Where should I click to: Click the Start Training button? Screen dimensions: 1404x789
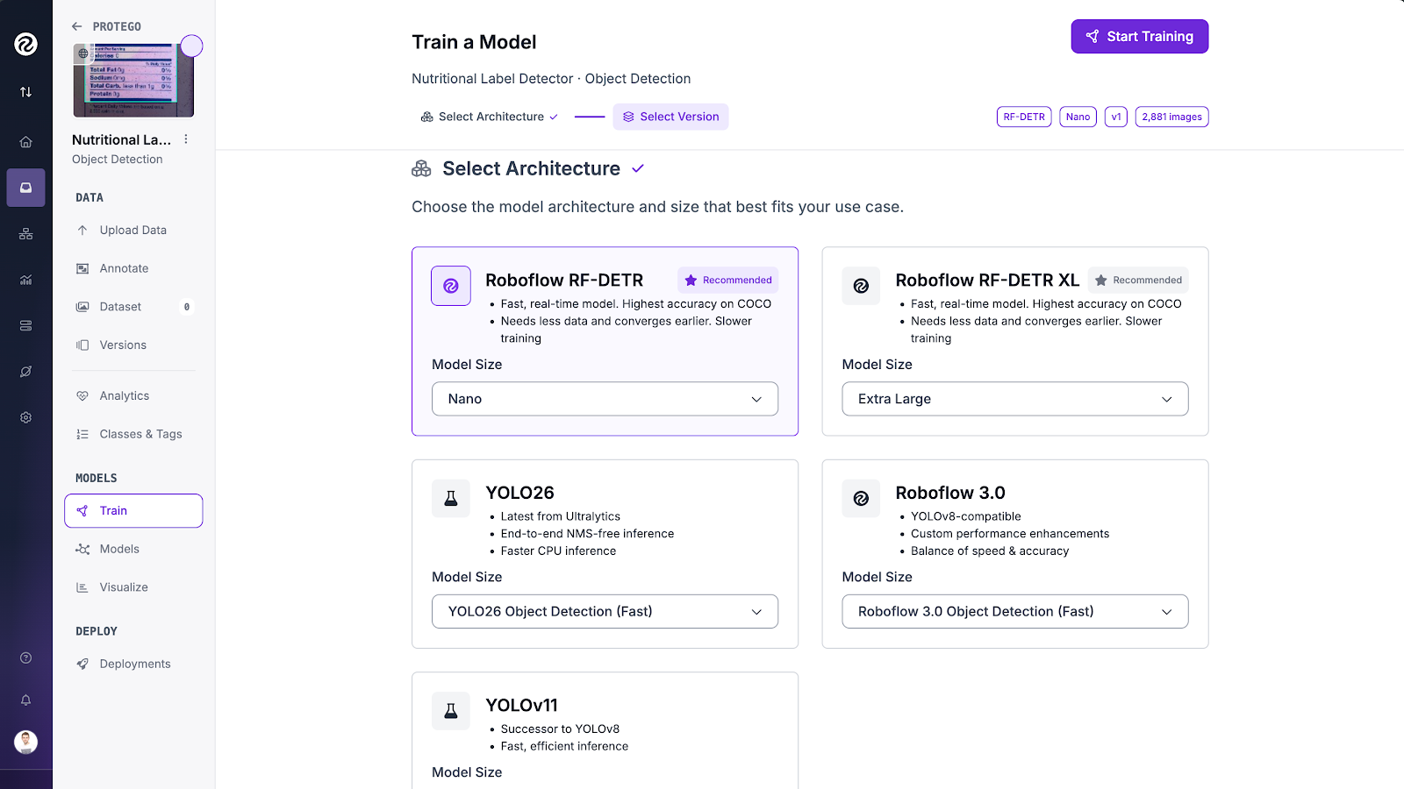coord(1139,37)
